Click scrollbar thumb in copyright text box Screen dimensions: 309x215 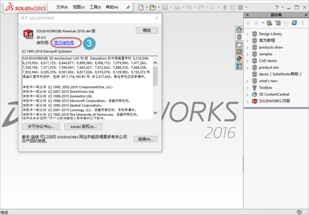[x=155, y=76]
